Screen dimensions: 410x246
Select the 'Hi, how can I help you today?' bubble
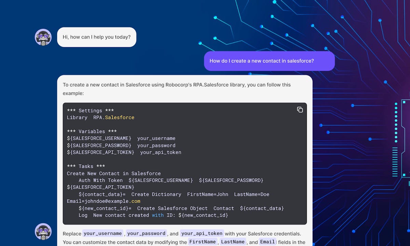(97, 37)
